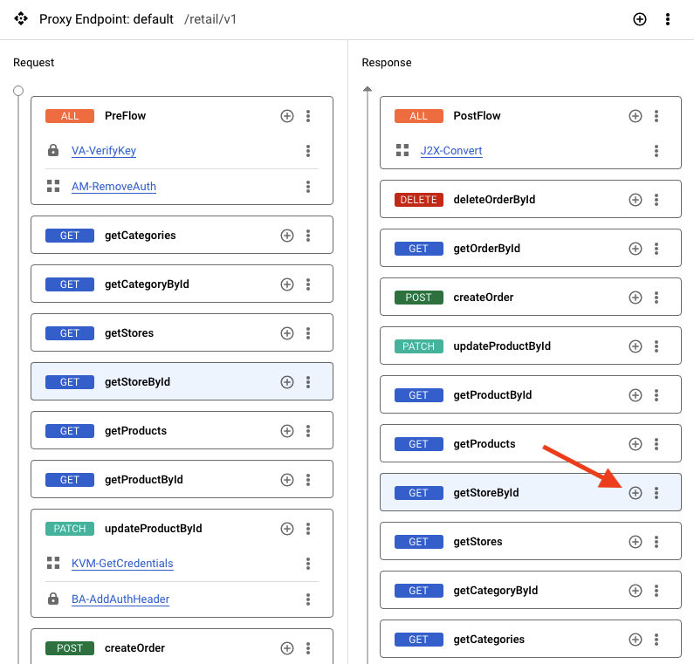
Task: Click the lock icon beside VA-VerifyKey
Action: 53,150
